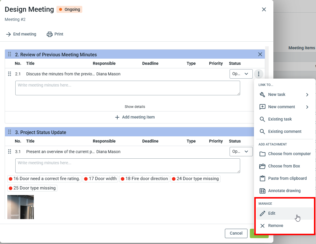The width and height of the screenshot is (316, 244).
Task: Expand New task submenu arrow
Action: [x=307, y=95]
